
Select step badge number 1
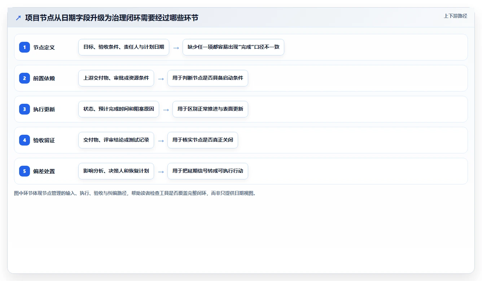pyautogui.click(x=25, y=47)
